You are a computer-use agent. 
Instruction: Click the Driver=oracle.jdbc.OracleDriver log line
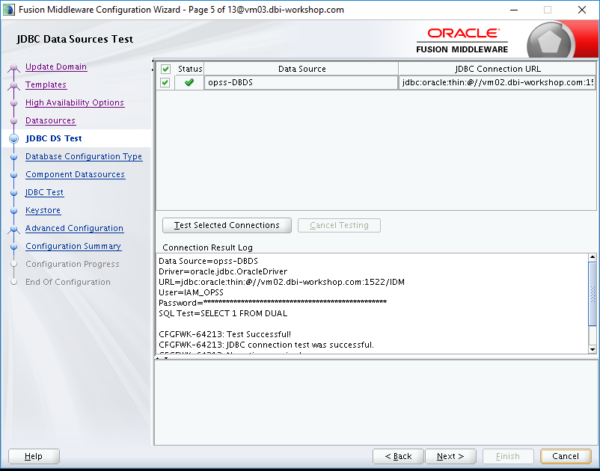pos(223,271)
